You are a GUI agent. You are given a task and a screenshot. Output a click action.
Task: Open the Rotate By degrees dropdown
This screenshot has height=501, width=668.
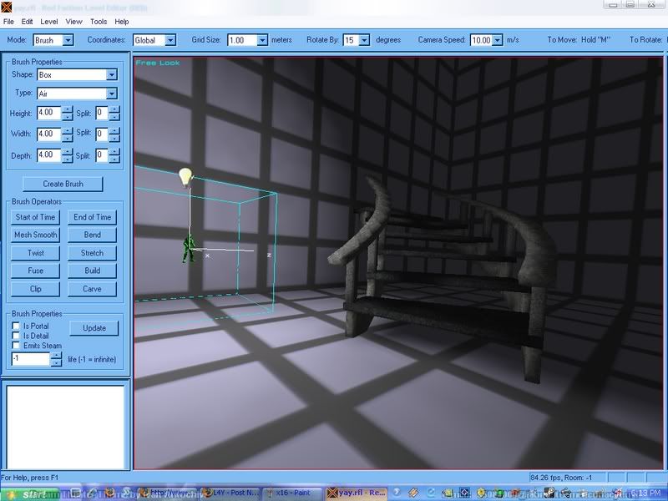pos(364,40)
